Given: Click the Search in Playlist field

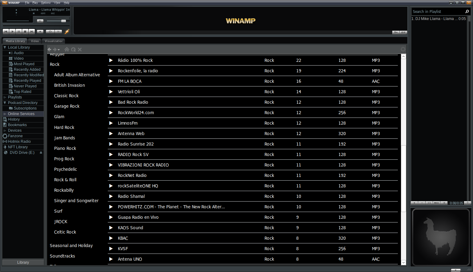Looking at the screenshot, I should 438,11.
